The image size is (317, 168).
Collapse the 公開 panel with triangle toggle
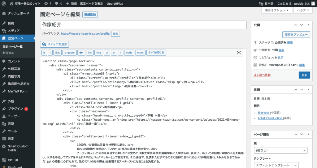click(308, 25)
